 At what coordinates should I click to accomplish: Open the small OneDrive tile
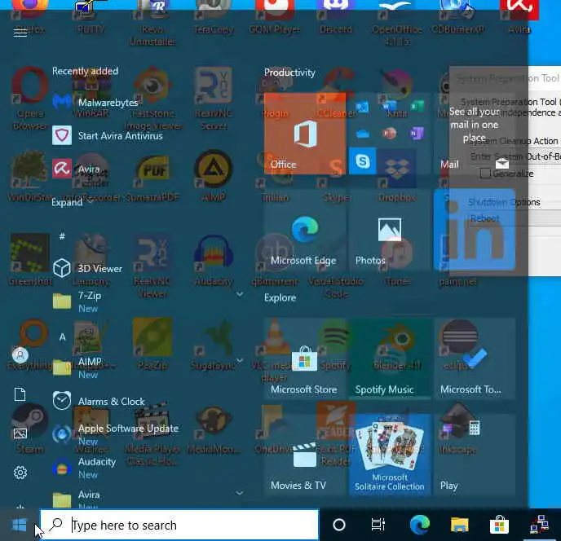[362, 134]
